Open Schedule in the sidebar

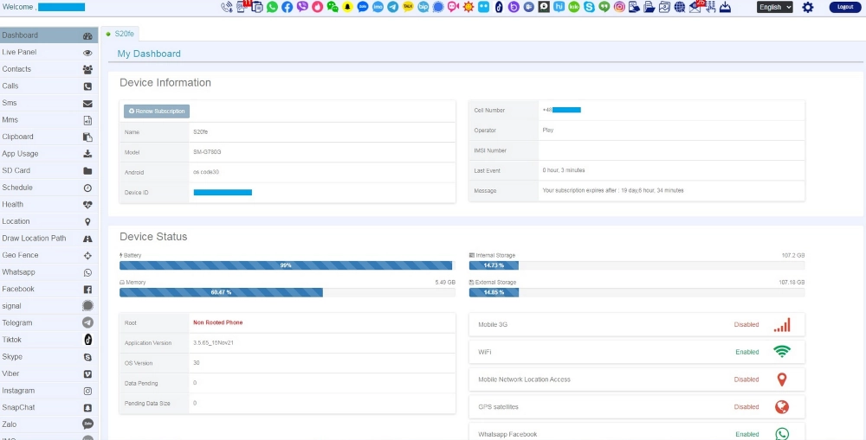tap(49, 188)
